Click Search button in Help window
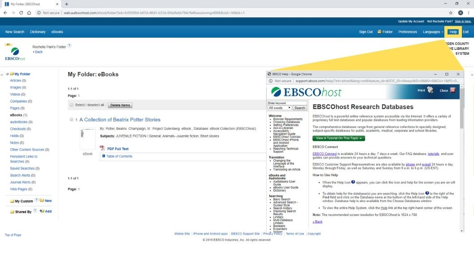Image resolution: width=474 pixels, height=255 pixels. [x=299, y=108]
